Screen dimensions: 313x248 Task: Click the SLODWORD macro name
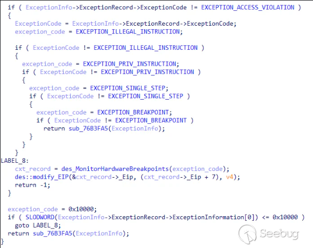(x=40, y=217)
